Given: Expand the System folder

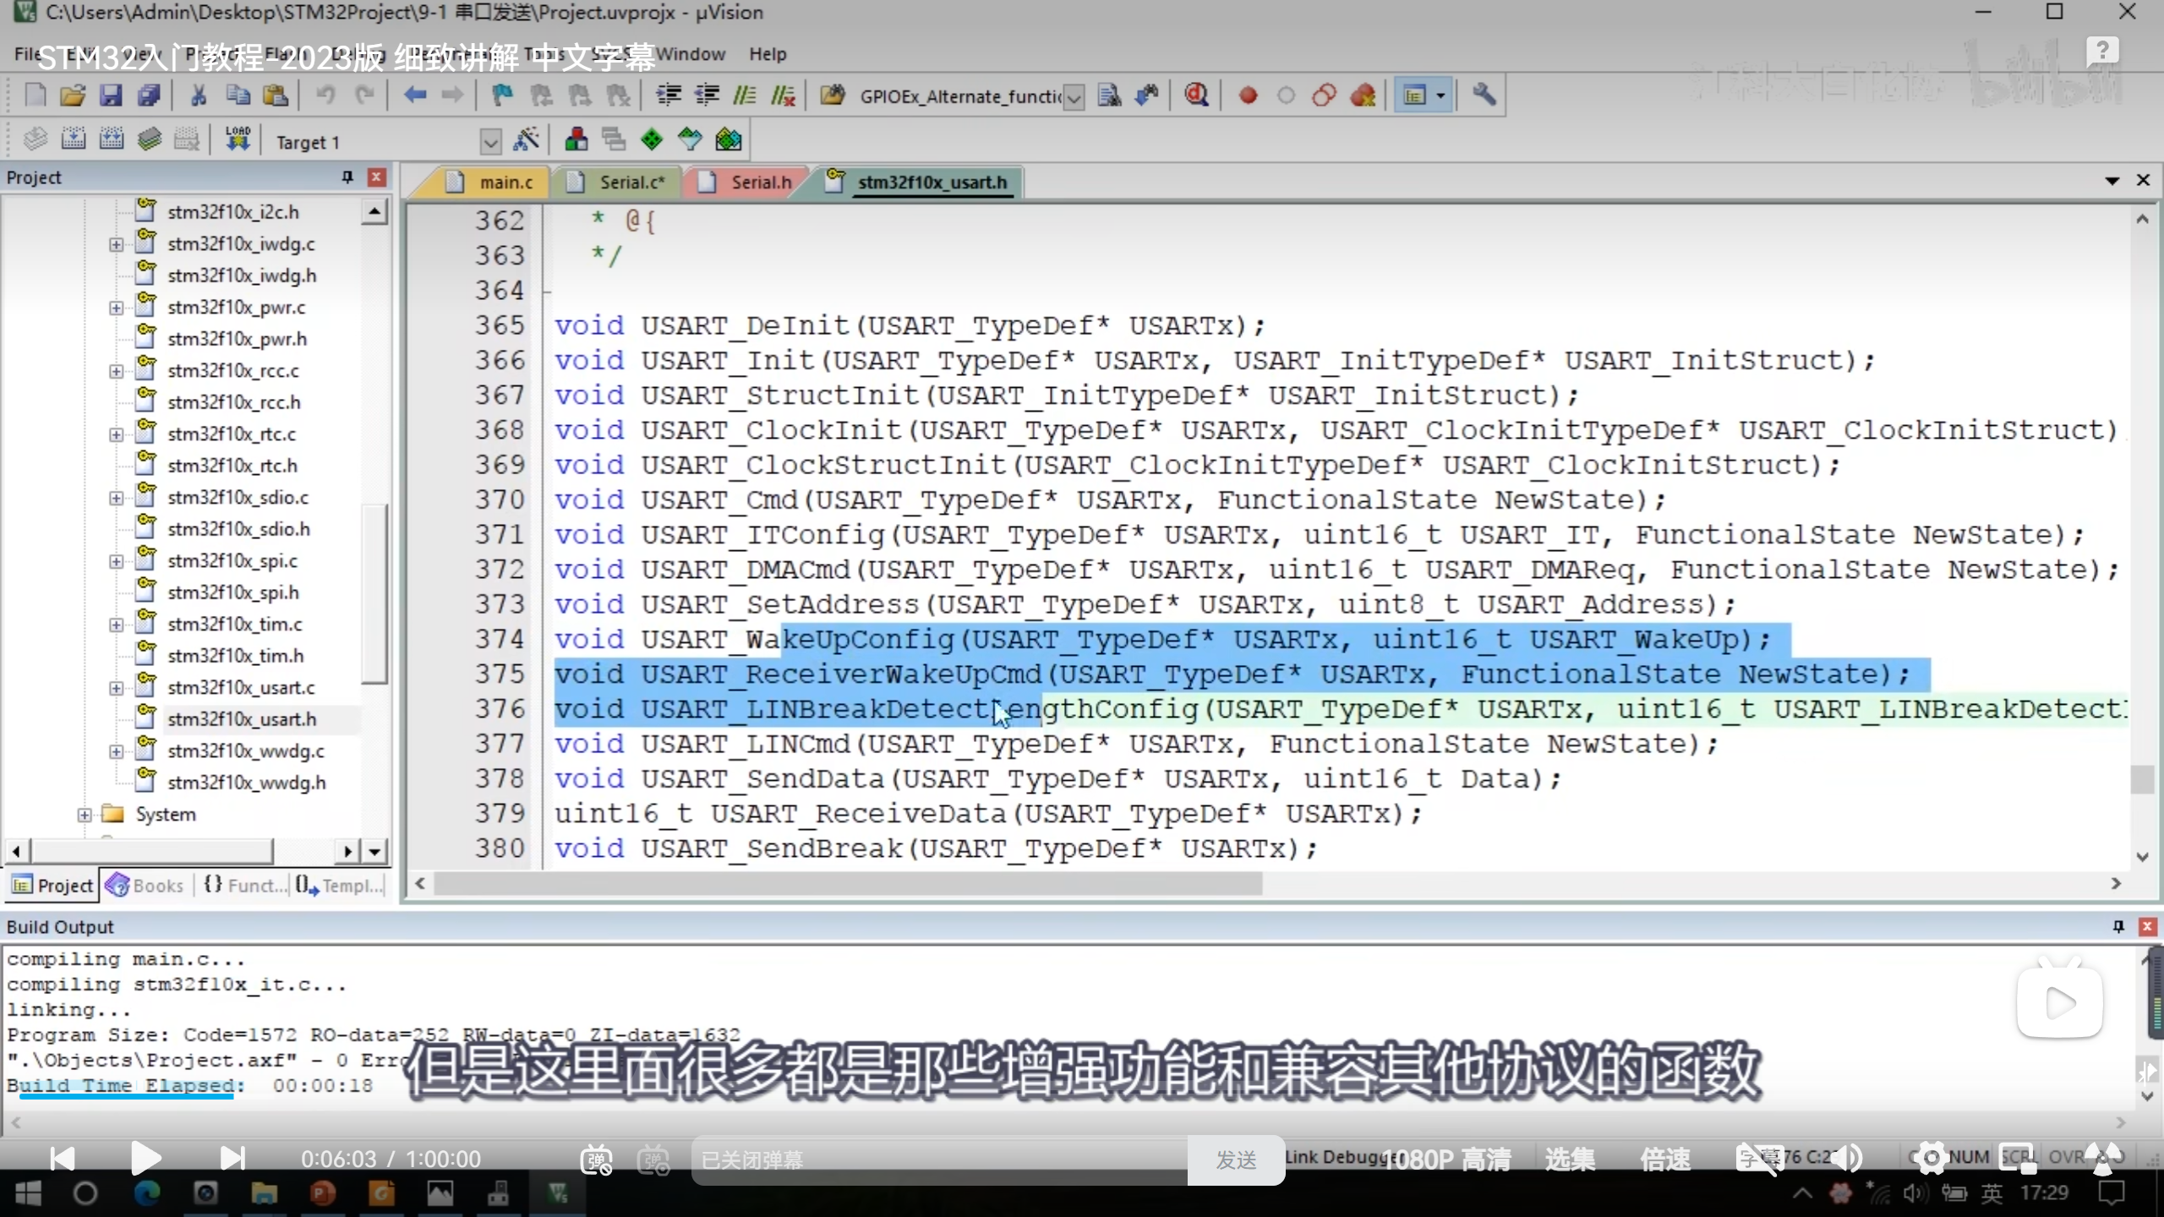Looking at the screenshot, I should [x=84, y=815].
